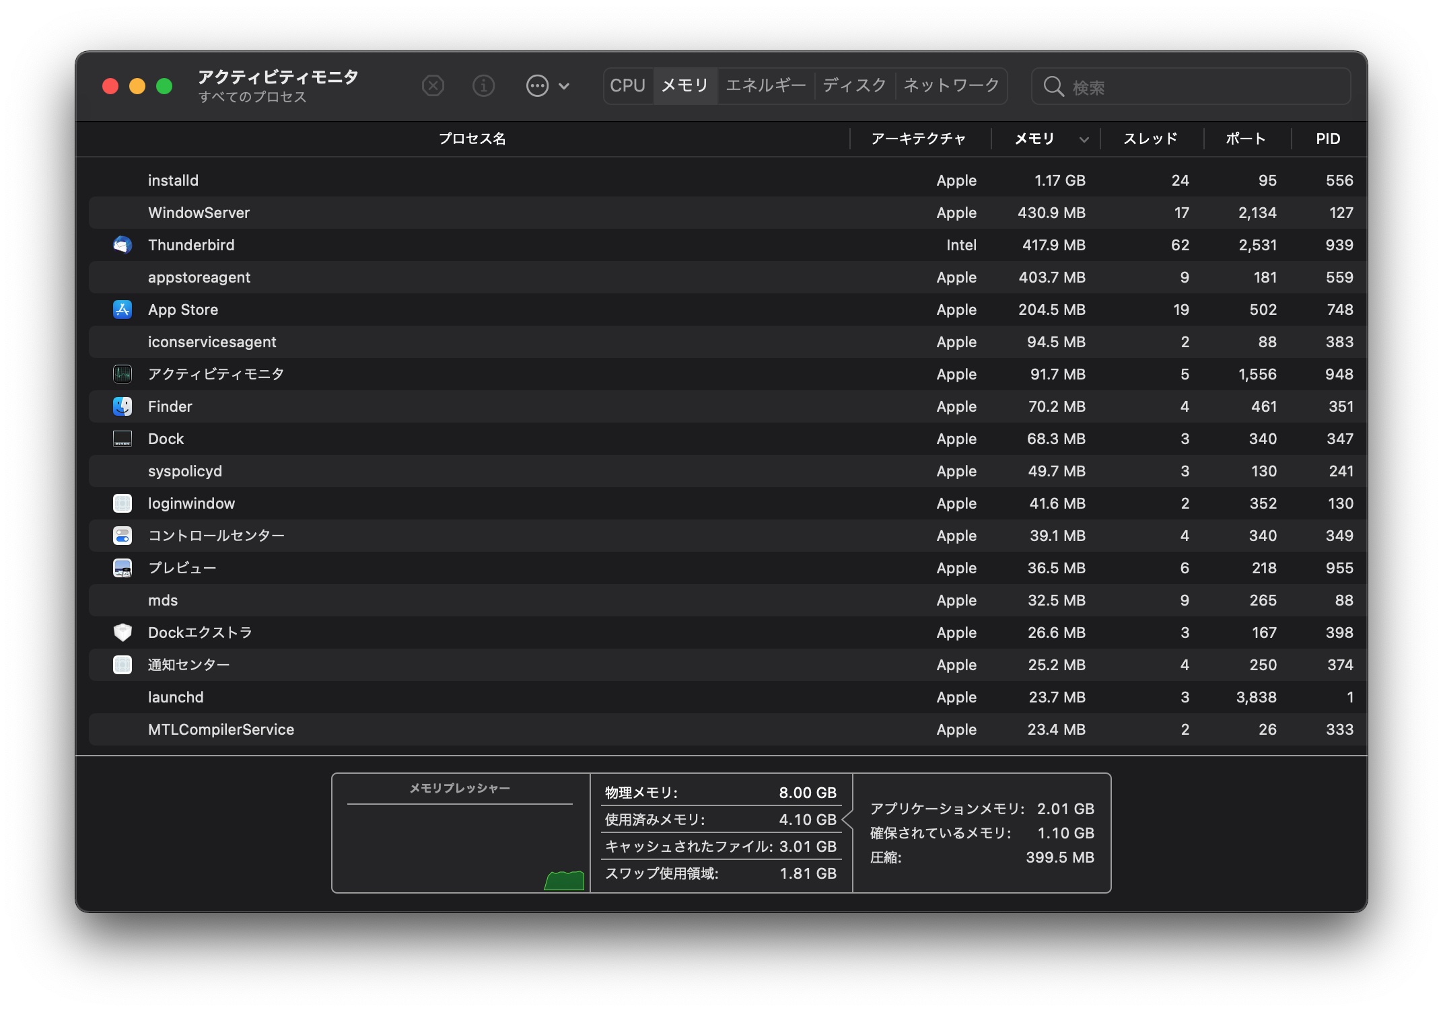Image resolution: width=1443 pixels, height=1012 pixels.
Task: Select the iconservicesagent process row
Action: tap(728, 342)
